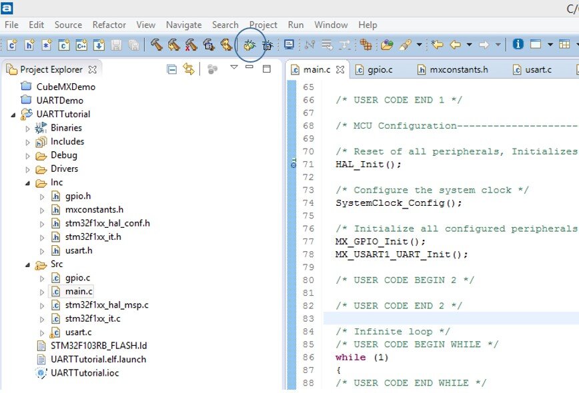This screenshot has width=579, height=393.
Task: Click the new C++ project icon
Action: [81, 45]
